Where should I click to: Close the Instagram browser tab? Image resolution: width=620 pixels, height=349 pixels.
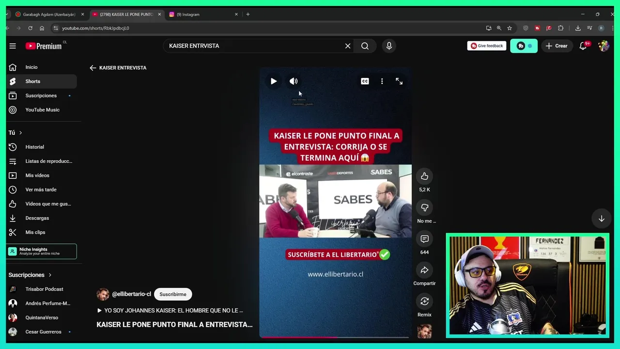tap(236, 15)
